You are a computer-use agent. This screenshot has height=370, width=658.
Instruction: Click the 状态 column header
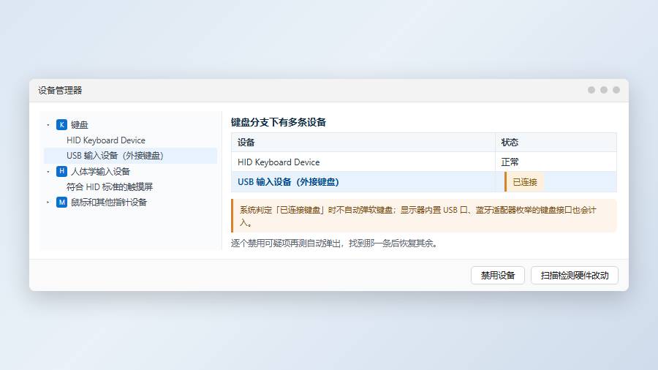[x=556, y=142]
